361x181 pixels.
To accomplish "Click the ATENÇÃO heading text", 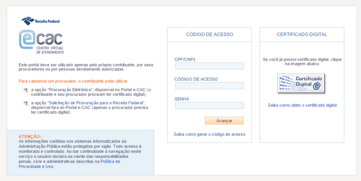I will (30, 137).
